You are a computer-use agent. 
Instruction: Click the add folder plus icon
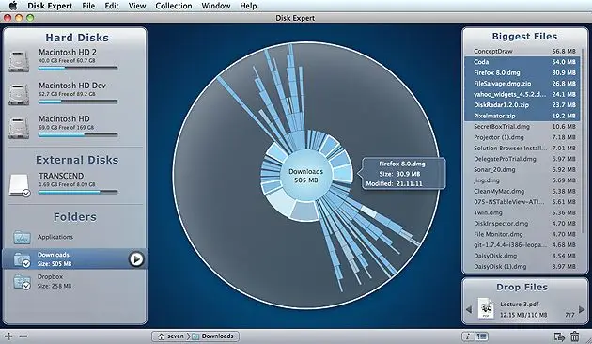pyautogui.click(x=8, y=336)
